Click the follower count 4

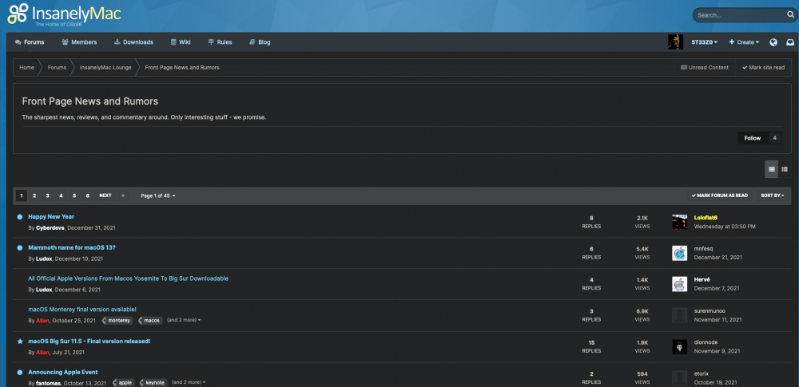tap(774, 138)
